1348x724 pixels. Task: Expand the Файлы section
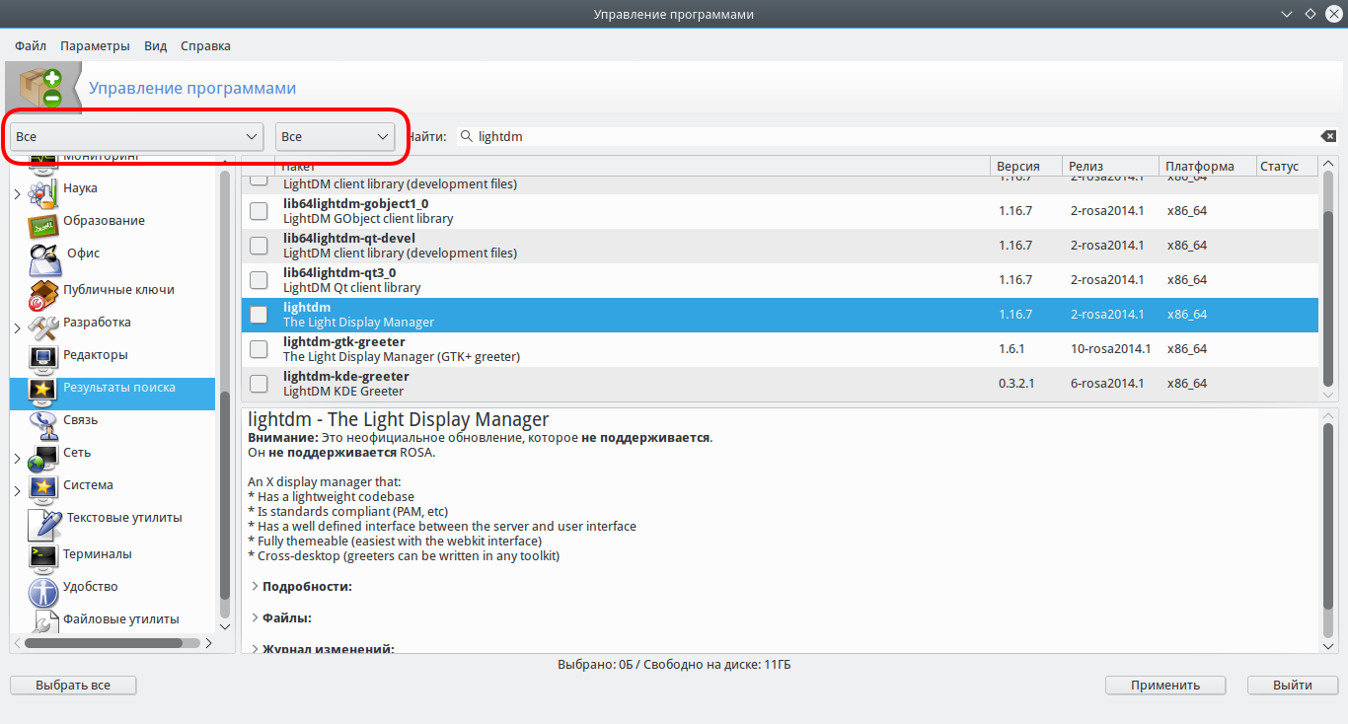point(255,617)
